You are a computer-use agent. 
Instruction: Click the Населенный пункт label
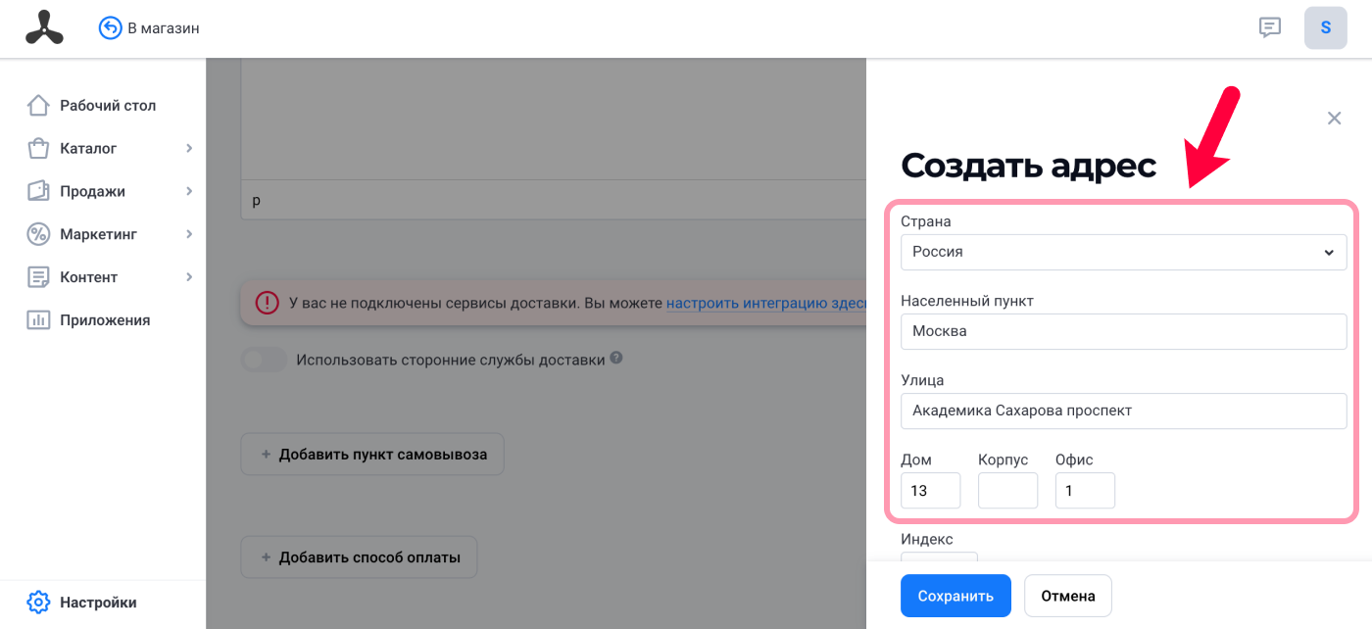click(x=967, y=301)
